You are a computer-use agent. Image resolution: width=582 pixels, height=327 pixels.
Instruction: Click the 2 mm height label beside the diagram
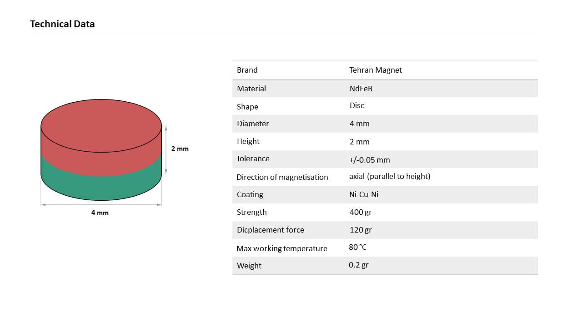[180, 149]
